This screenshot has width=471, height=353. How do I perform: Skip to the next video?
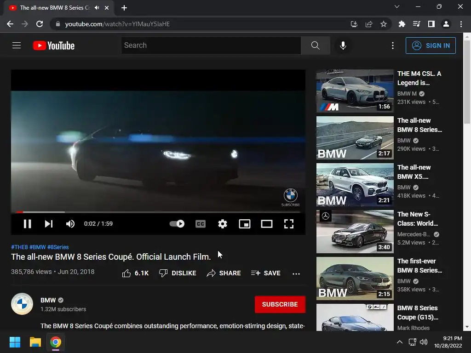click(49, 224)
